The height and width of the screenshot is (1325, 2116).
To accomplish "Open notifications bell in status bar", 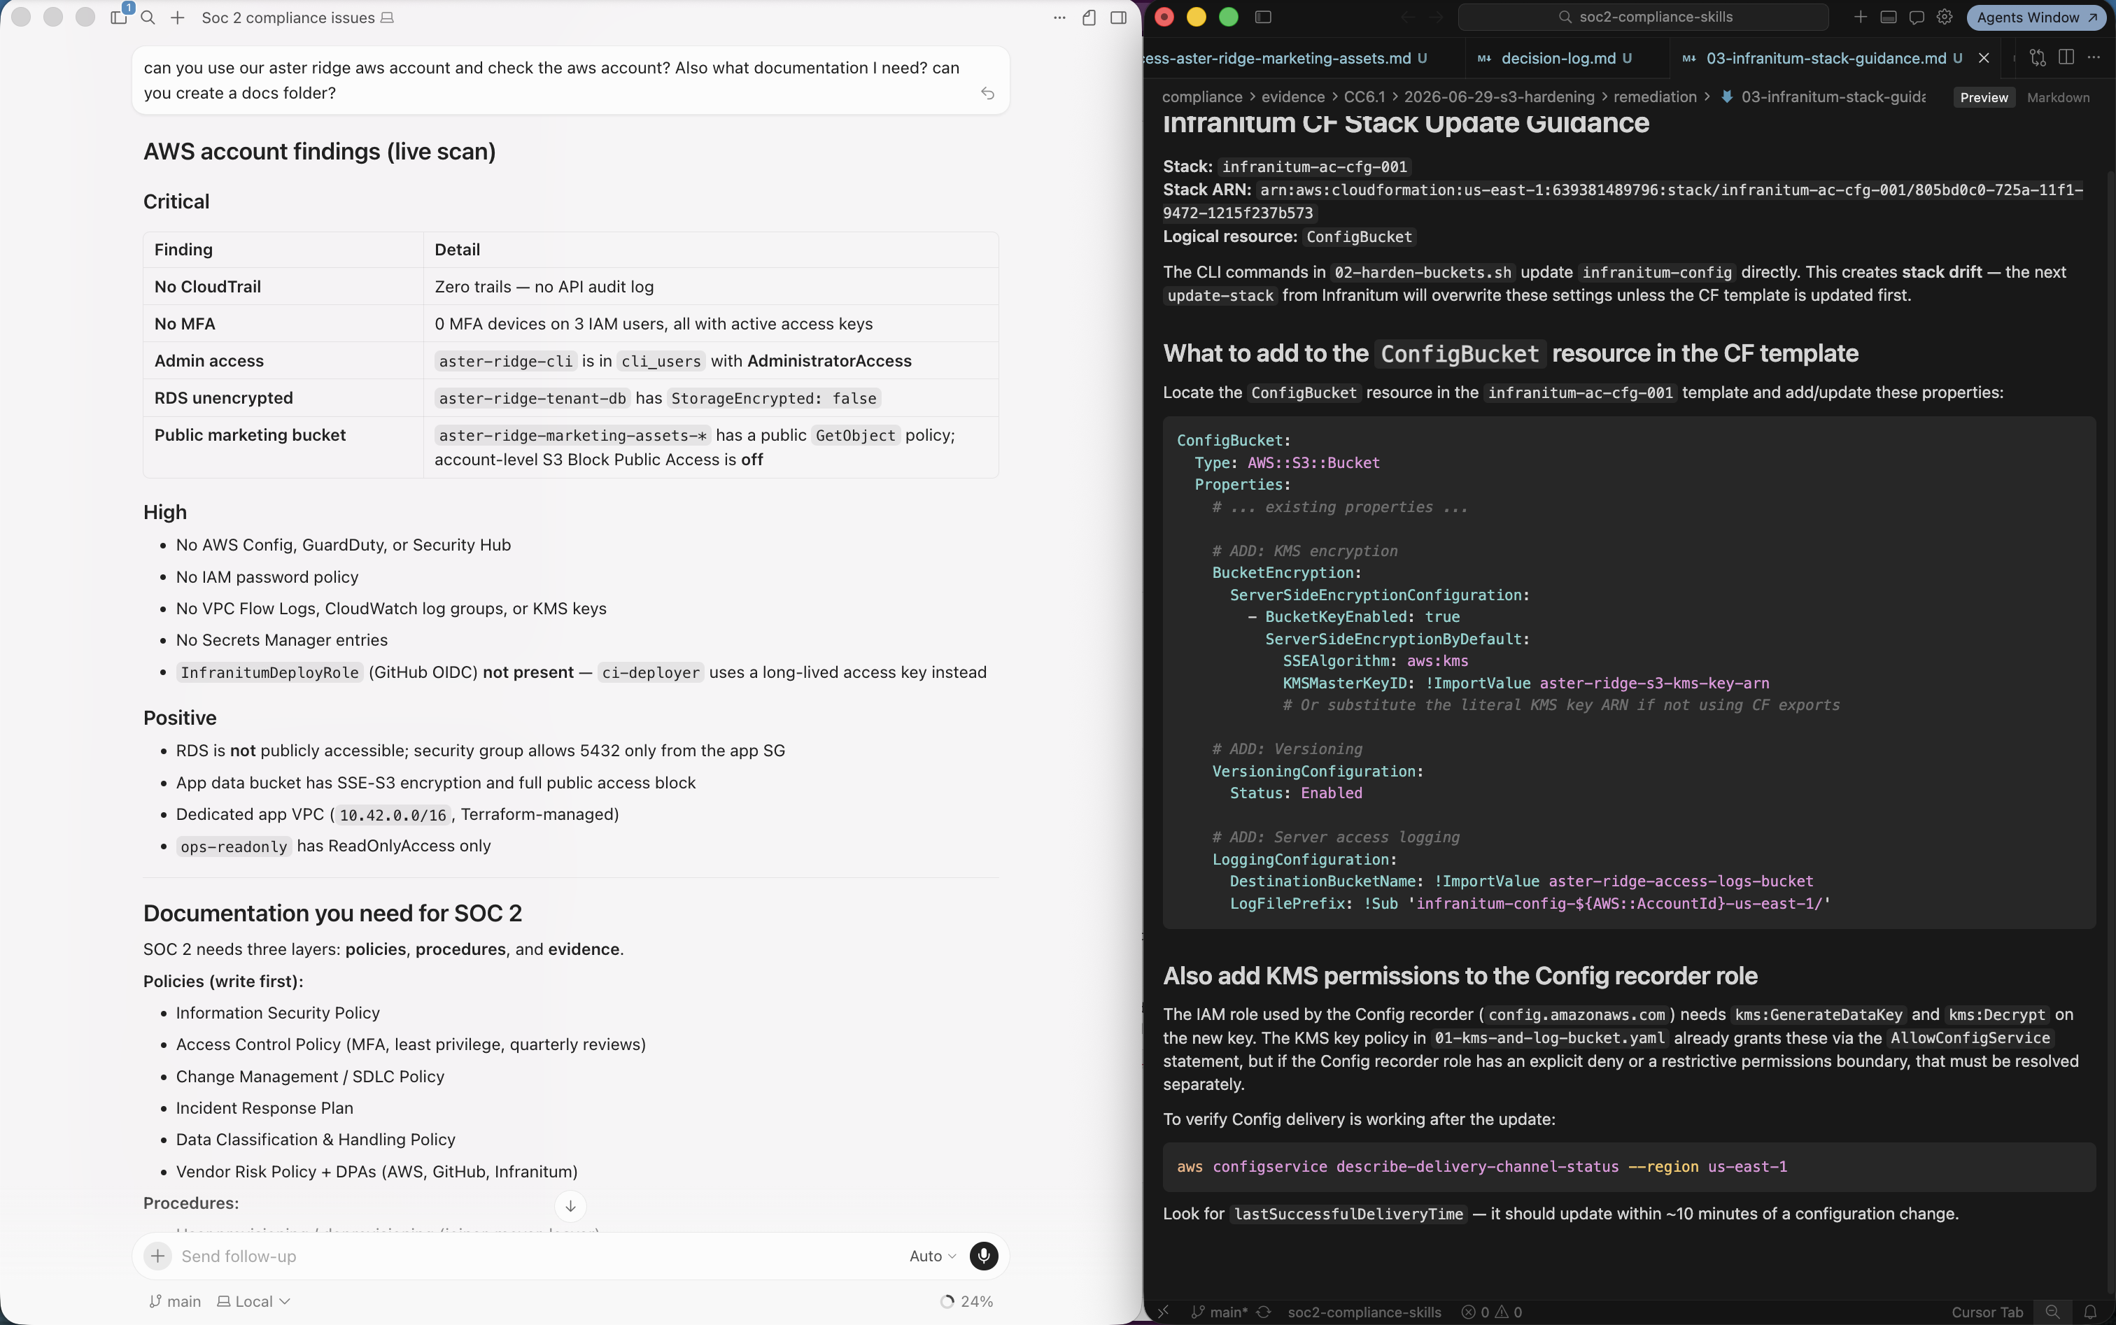I will click(x=2089, y=1312).
